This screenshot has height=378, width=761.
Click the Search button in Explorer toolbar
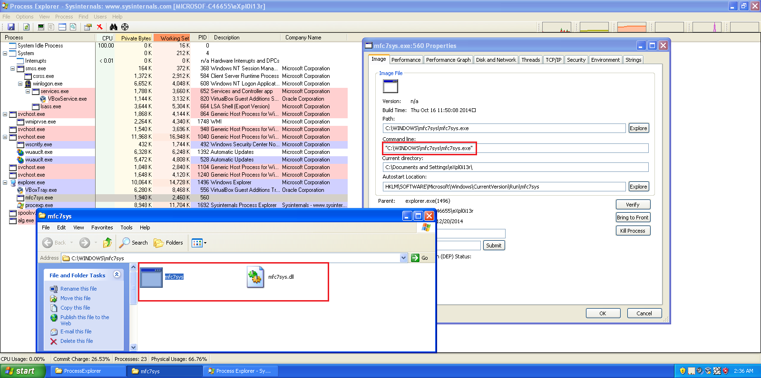pyautogui.click(x=134, y=243)
